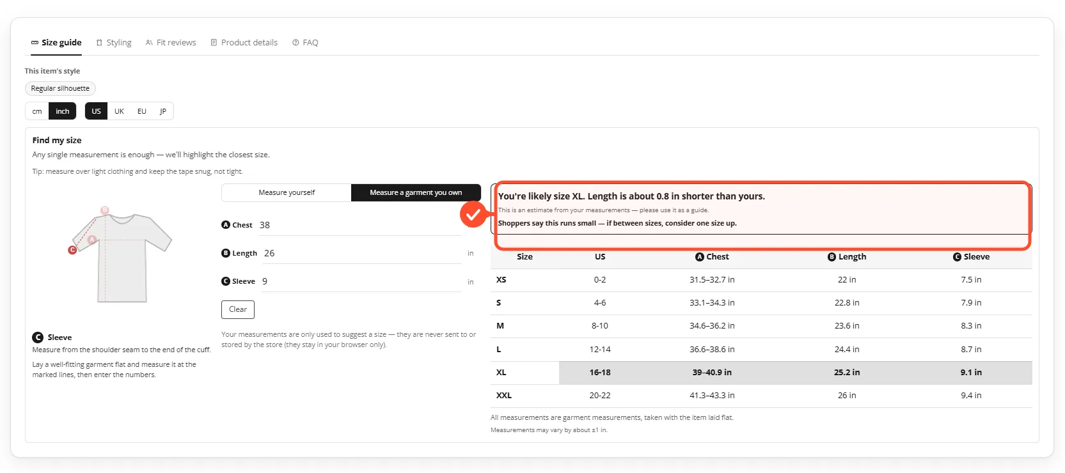Select the inch unit option
Viewport: 1065px width, 473px height.
click(63, 111)
